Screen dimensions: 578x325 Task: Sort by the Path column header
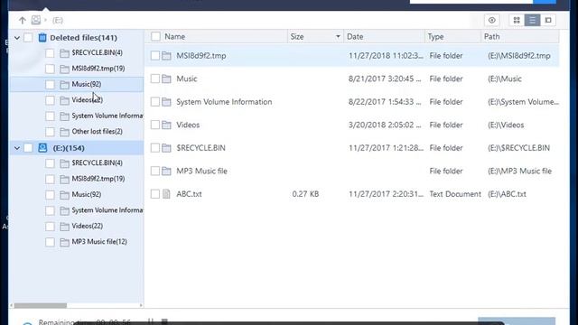491,36
